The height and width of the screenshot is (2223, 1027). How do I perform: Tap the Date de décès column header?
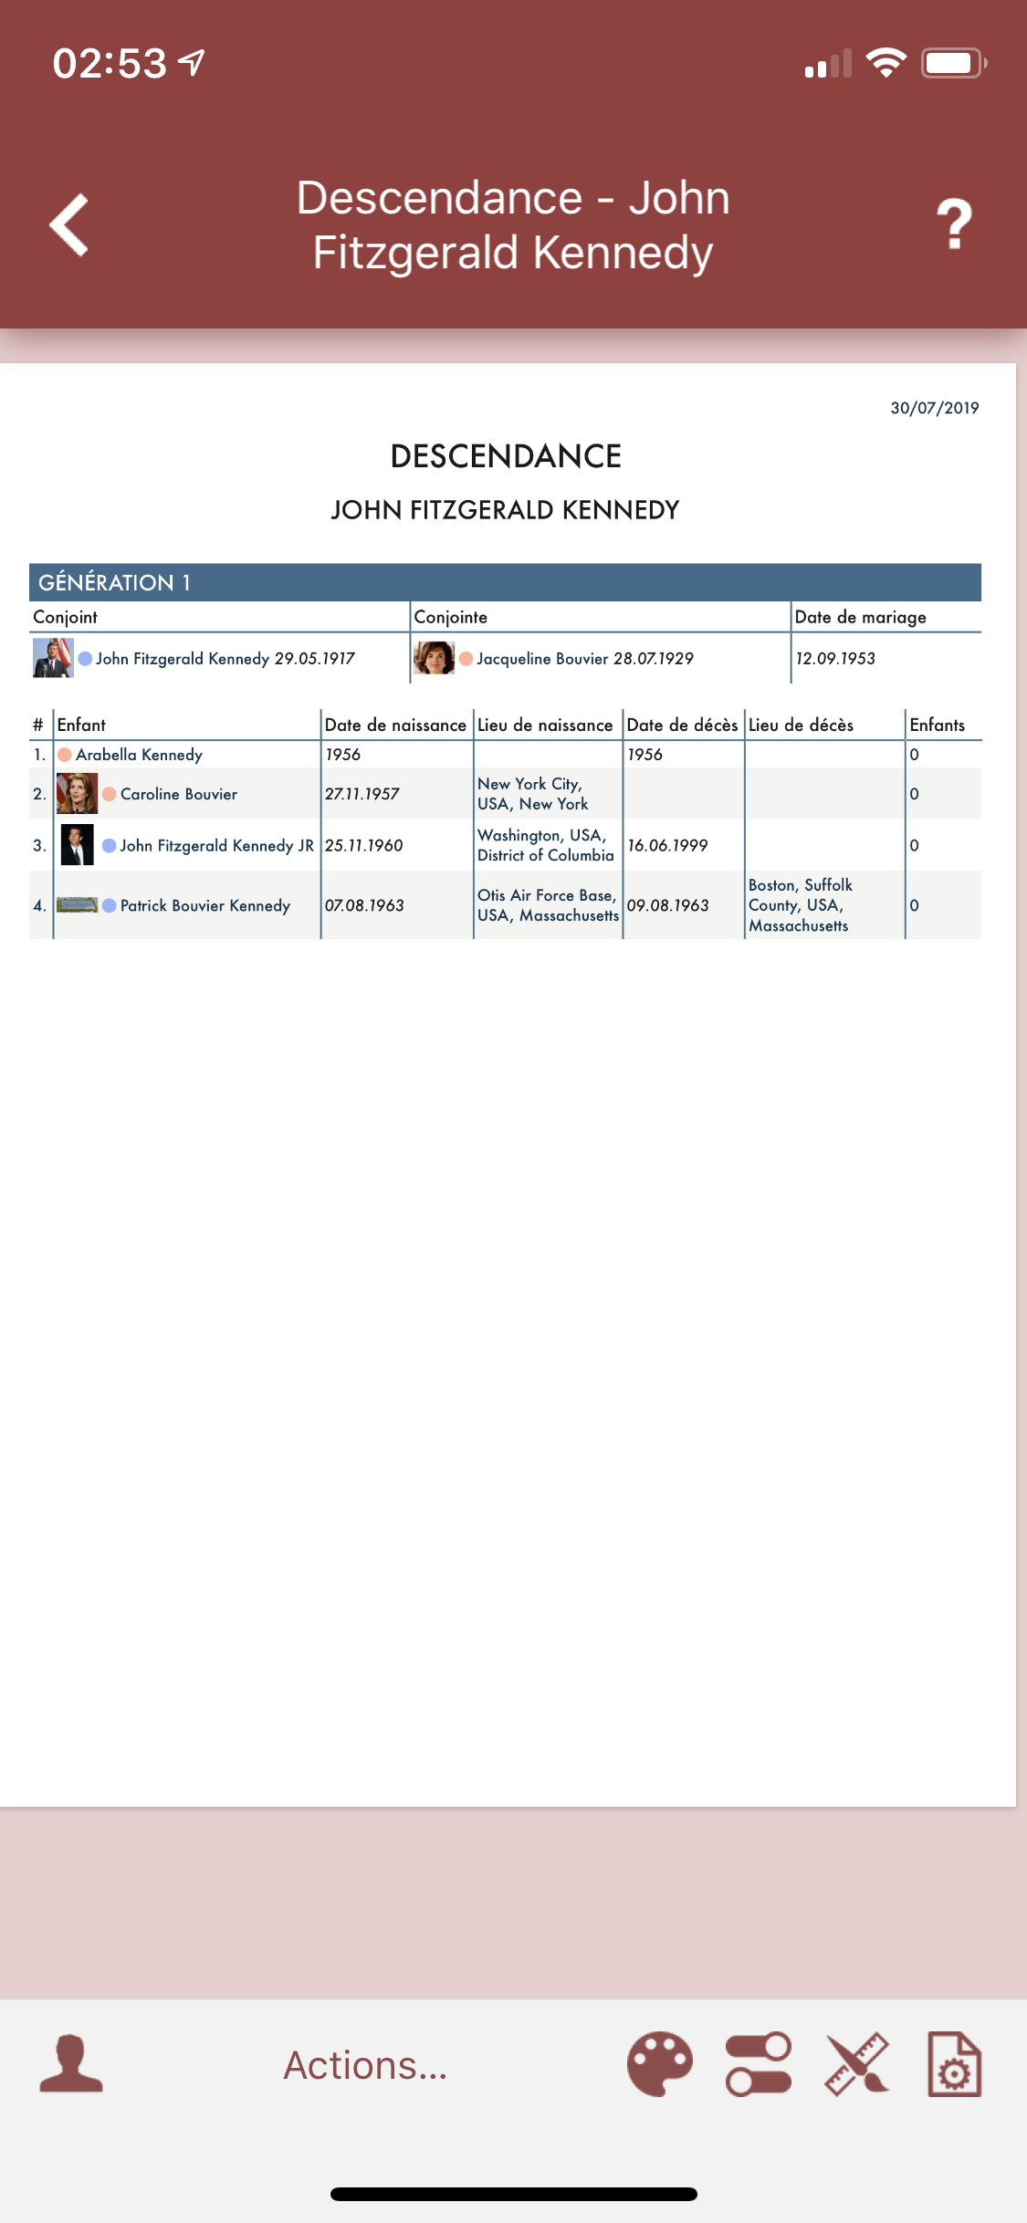tap(682, 725)
